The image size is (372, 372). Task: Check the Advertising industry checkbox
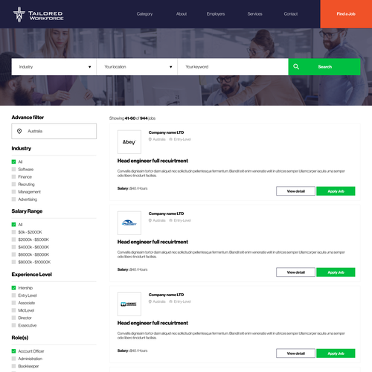coord(13,199)
